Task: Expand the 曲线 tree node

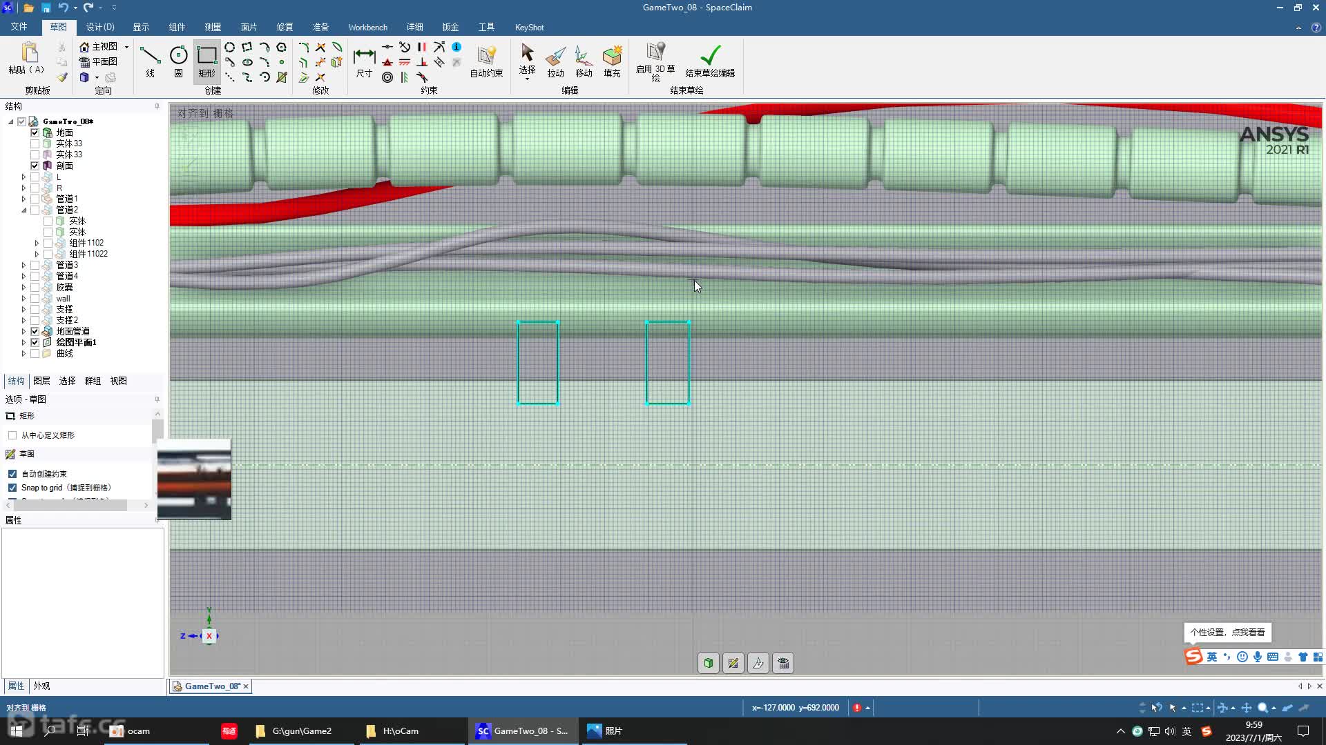Action: click(23, 353)
